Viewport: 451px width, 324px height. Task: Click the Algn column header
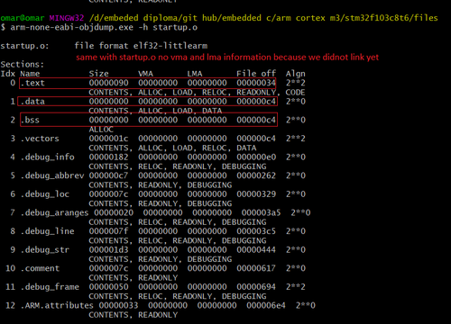click(296, 74)
